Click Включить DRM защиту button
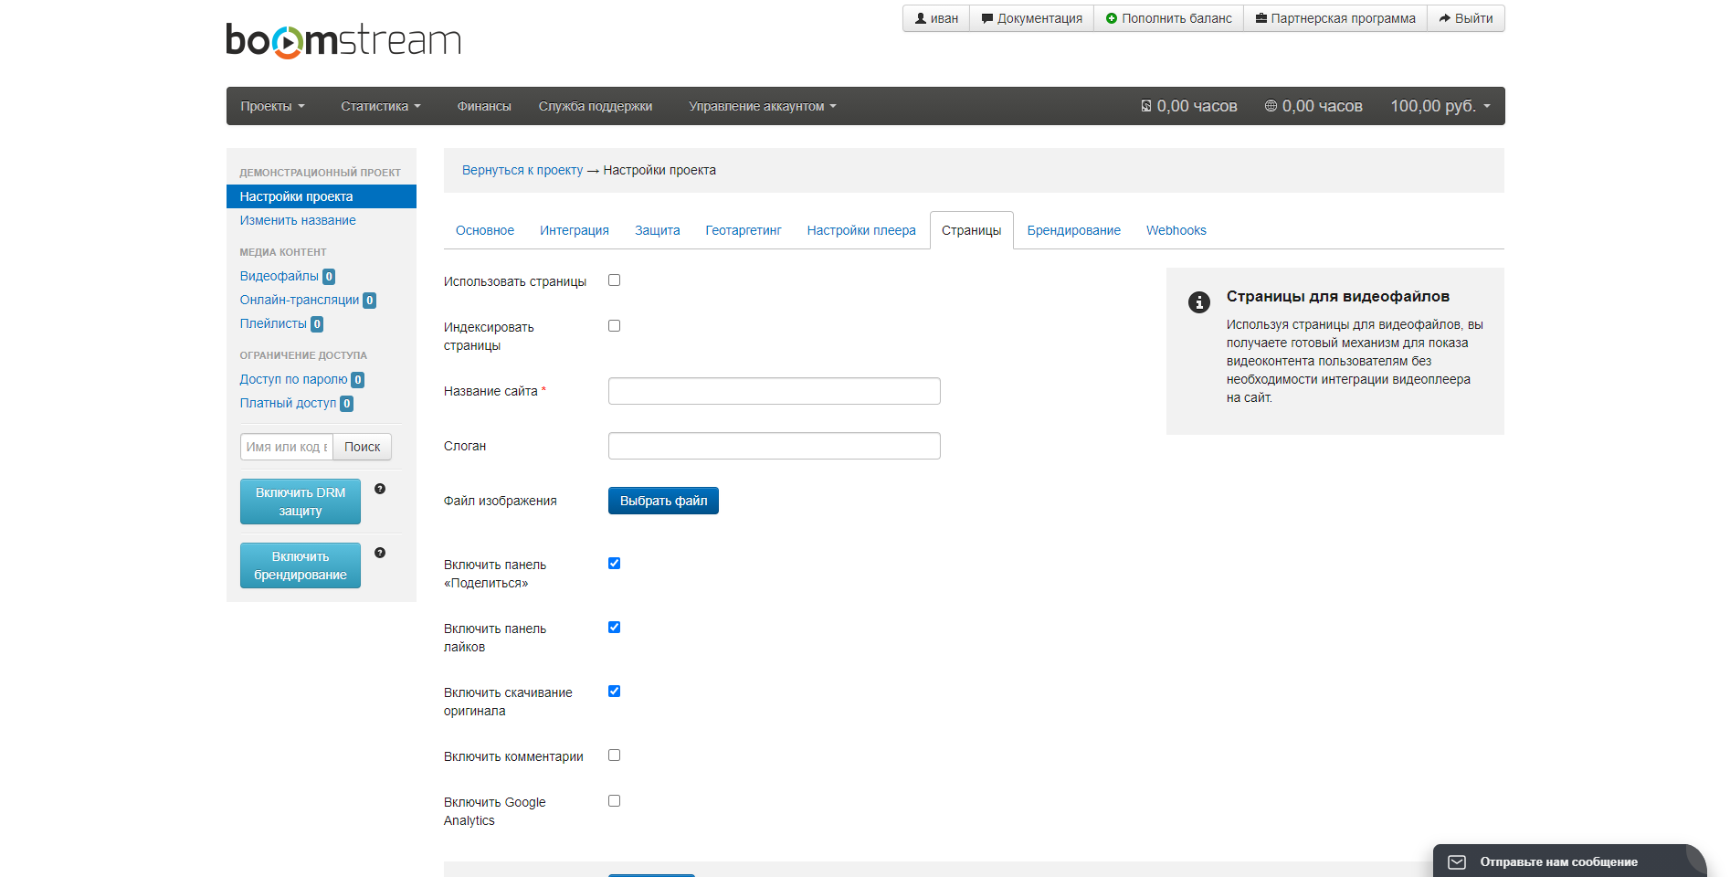This screenshot has width=1730, height=877. 301,502
